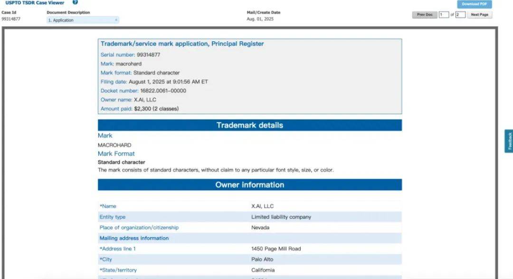Click Mailing address information row

[250, 238]
